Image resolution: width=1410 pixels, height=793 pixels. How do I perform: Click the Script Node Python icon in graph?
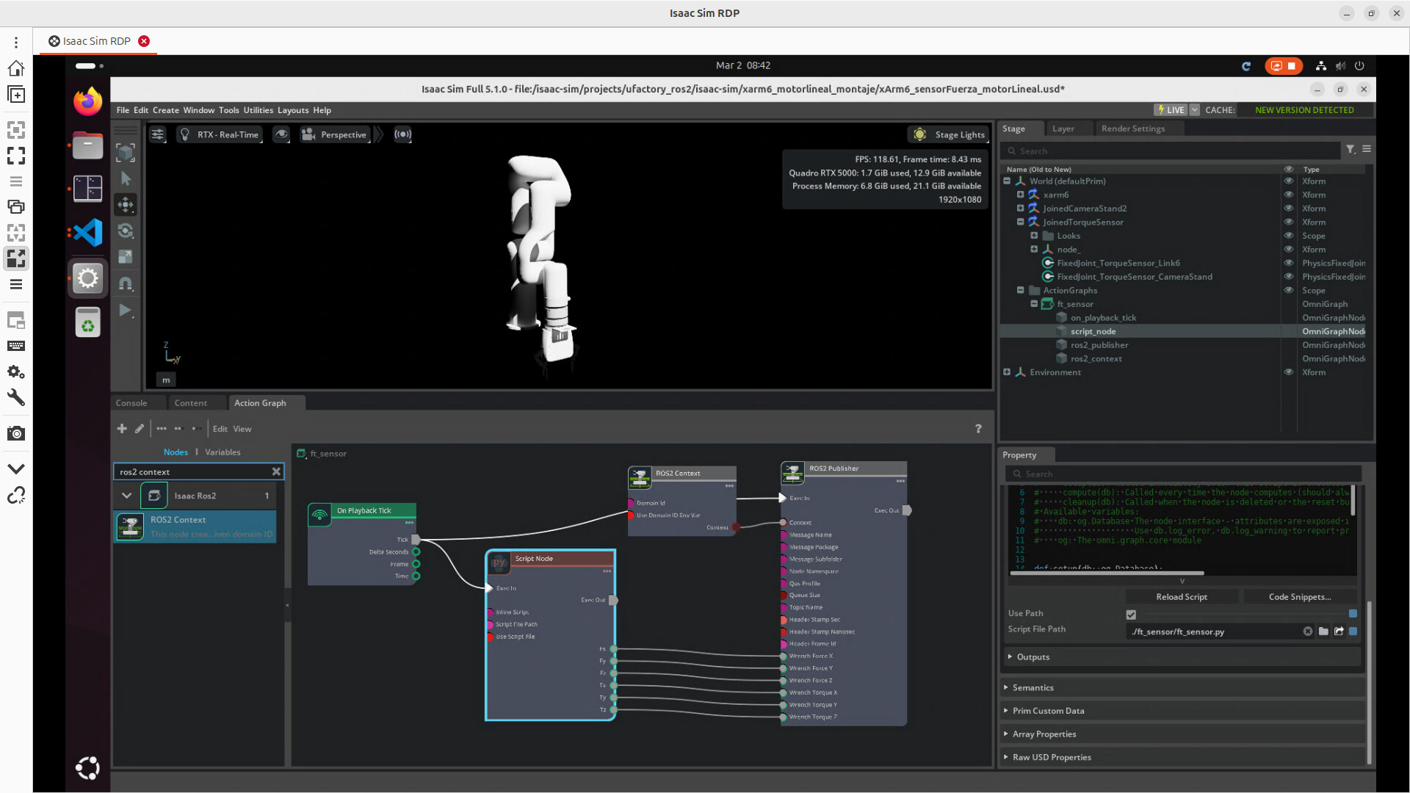499,562
